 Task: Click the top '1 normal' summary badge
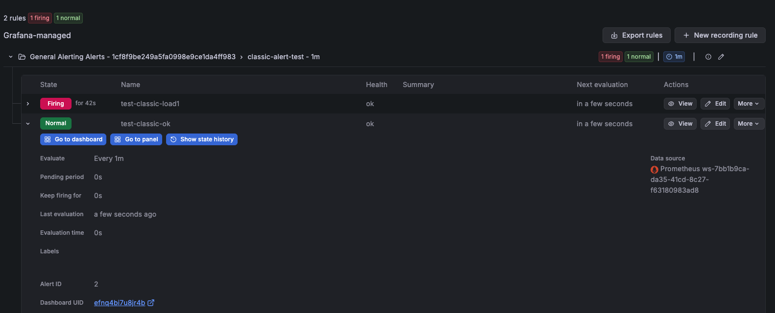[68, 18]
